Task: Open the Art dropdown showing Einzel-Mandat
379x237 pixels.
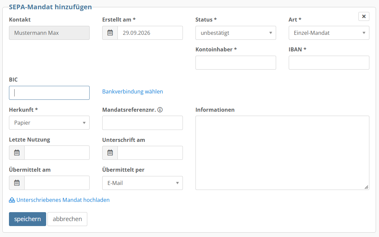Action: point(329,33)
